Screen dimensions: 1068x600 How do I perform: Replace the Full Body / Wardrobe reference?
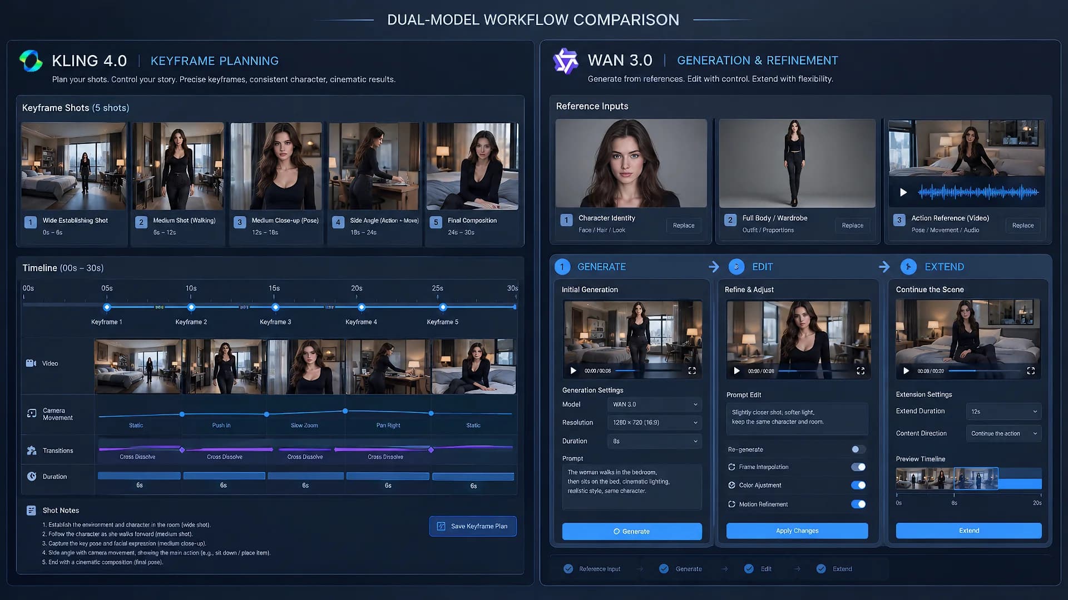(x=852, y=226)
